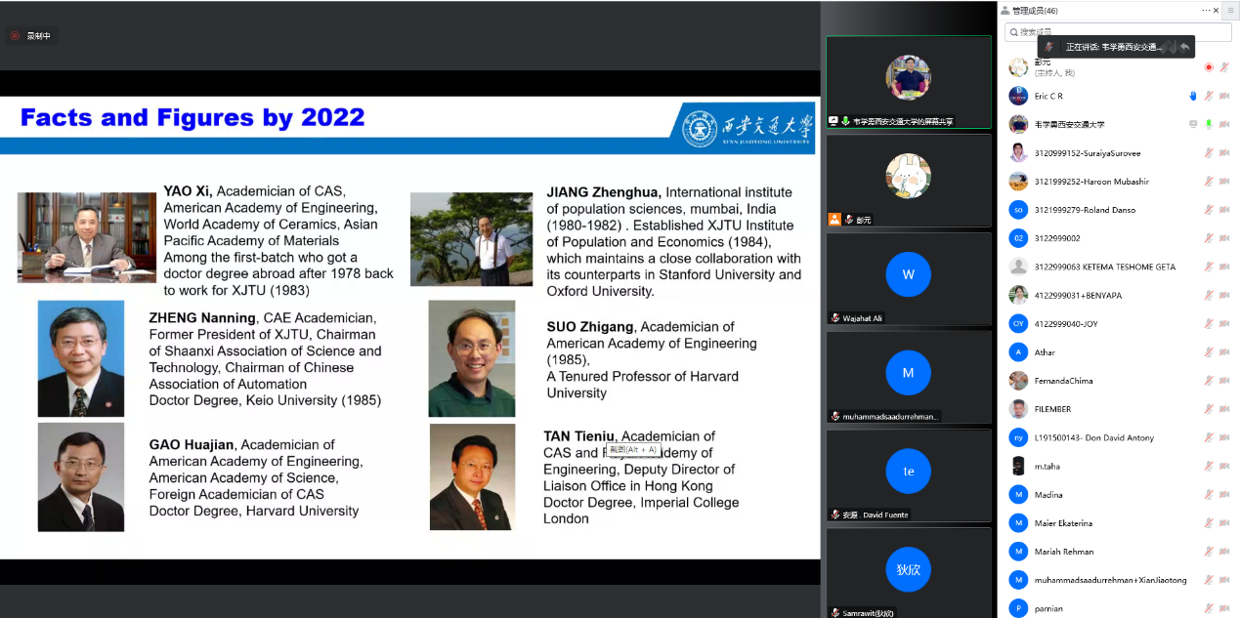1240x618 pixels.
Task: Click the avatar of m.taha
Action: [x=1018, y=466]
